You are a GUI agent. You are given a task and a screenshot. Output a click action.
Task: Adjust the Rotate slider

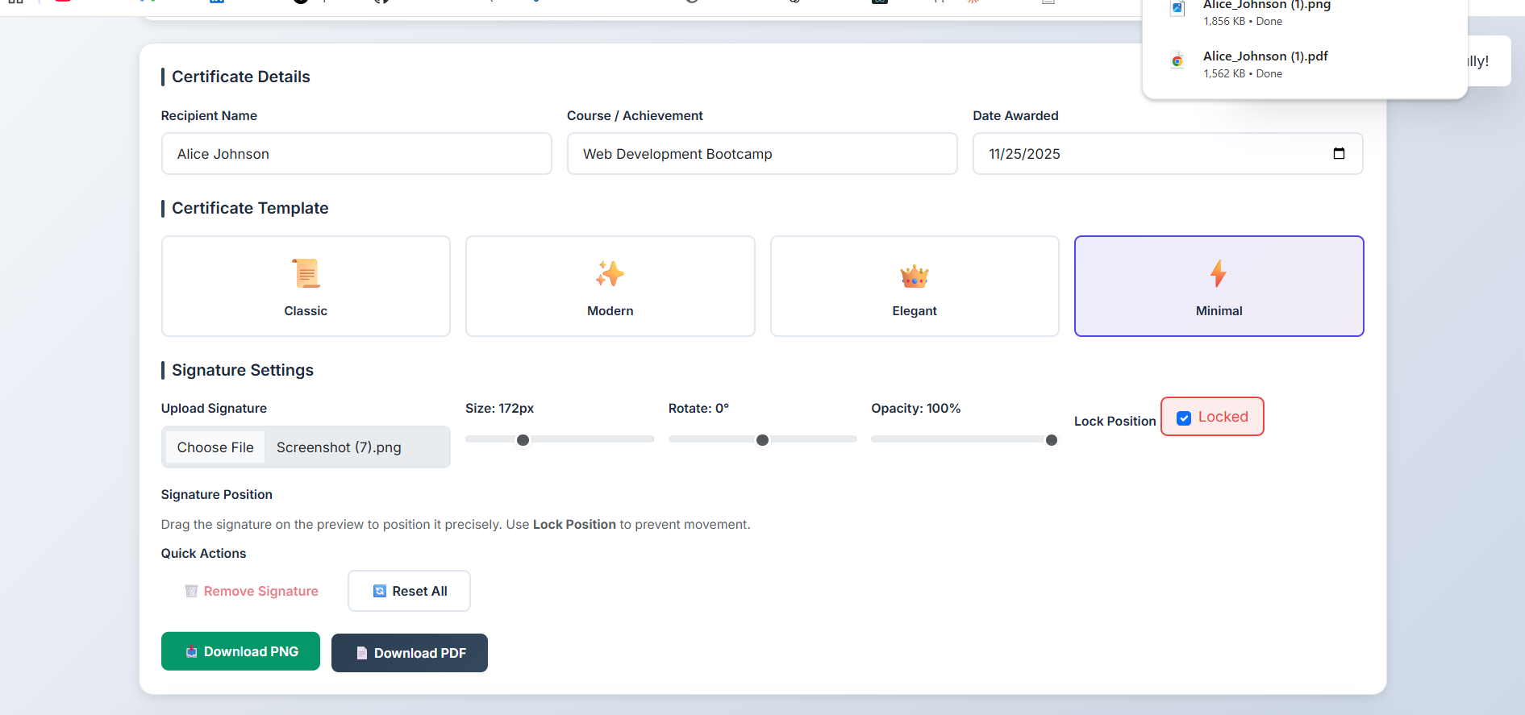tap(762, 439)
